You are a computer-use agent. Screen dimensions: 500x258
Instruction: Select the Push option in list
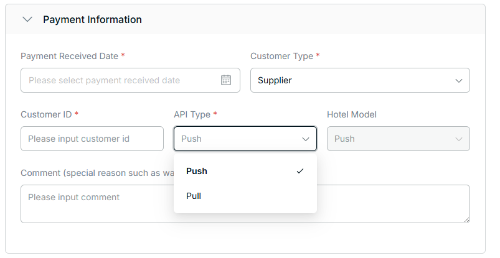coord(197,171)
